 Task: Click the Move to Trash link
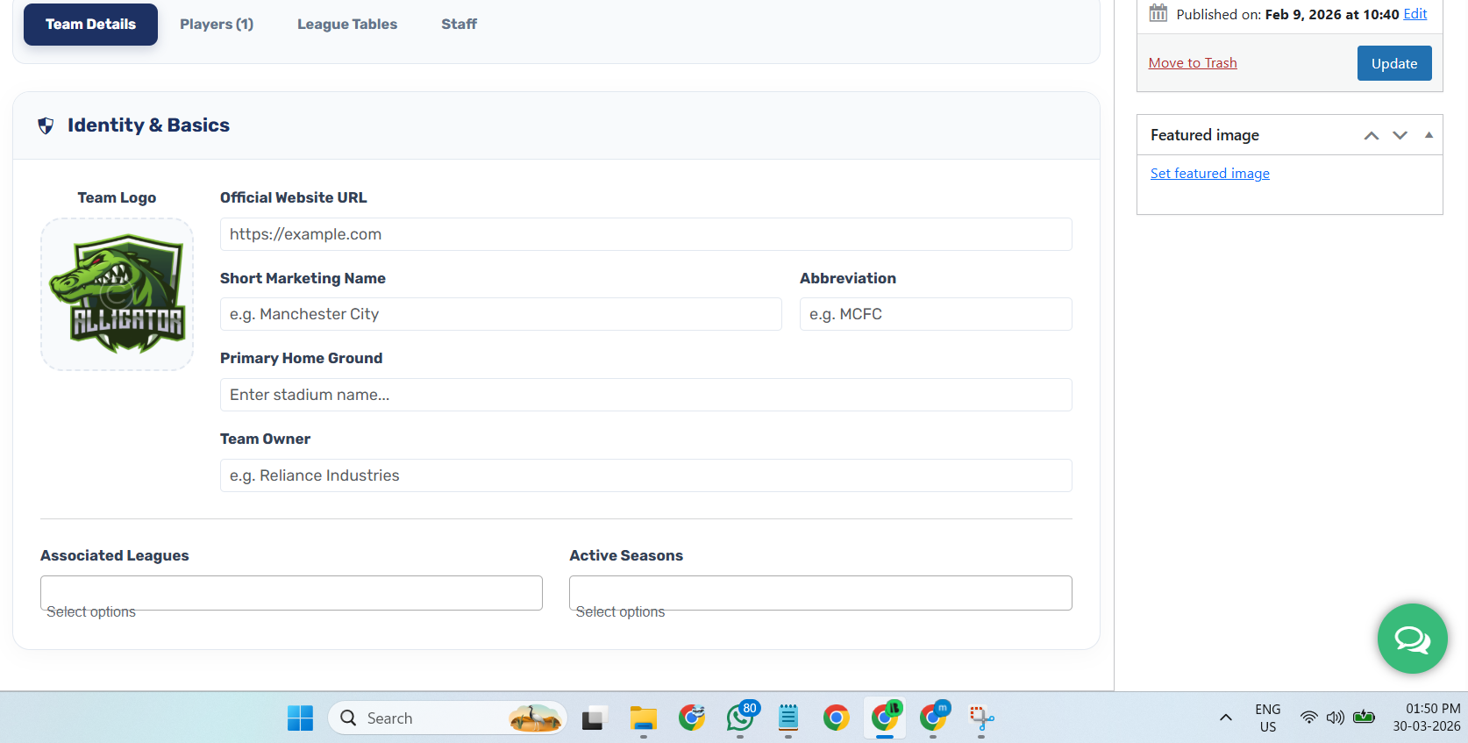coord(1193,63)
